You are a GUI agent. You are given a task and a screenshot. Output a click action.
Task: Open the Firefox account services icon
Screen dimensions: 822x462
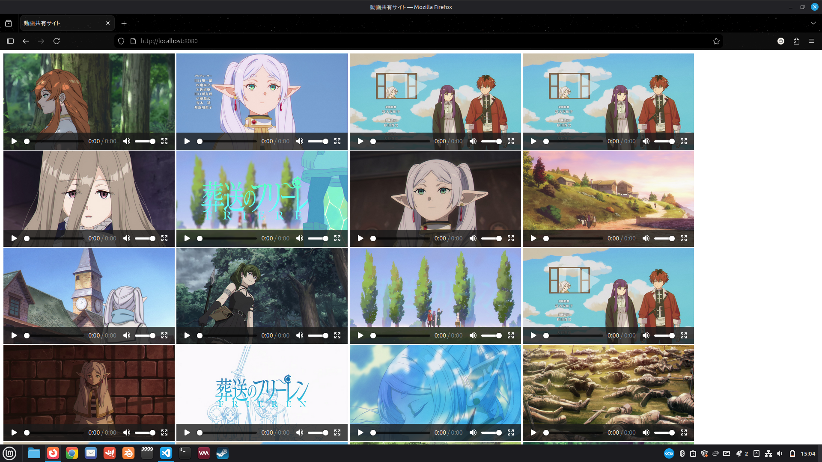[x=780, y=41]
